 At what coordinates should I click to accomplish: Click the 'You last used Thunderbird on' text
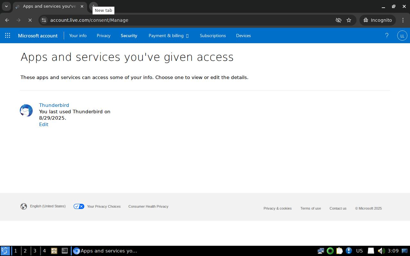[x=75, y=111]
